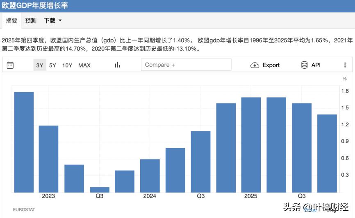Open the 摘要 tab
Image resolution: width=355 pixels, height=218 pixels.
[11, 20]
